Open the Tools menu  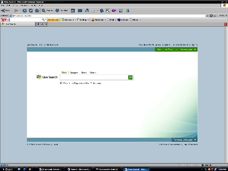[34, 5]
